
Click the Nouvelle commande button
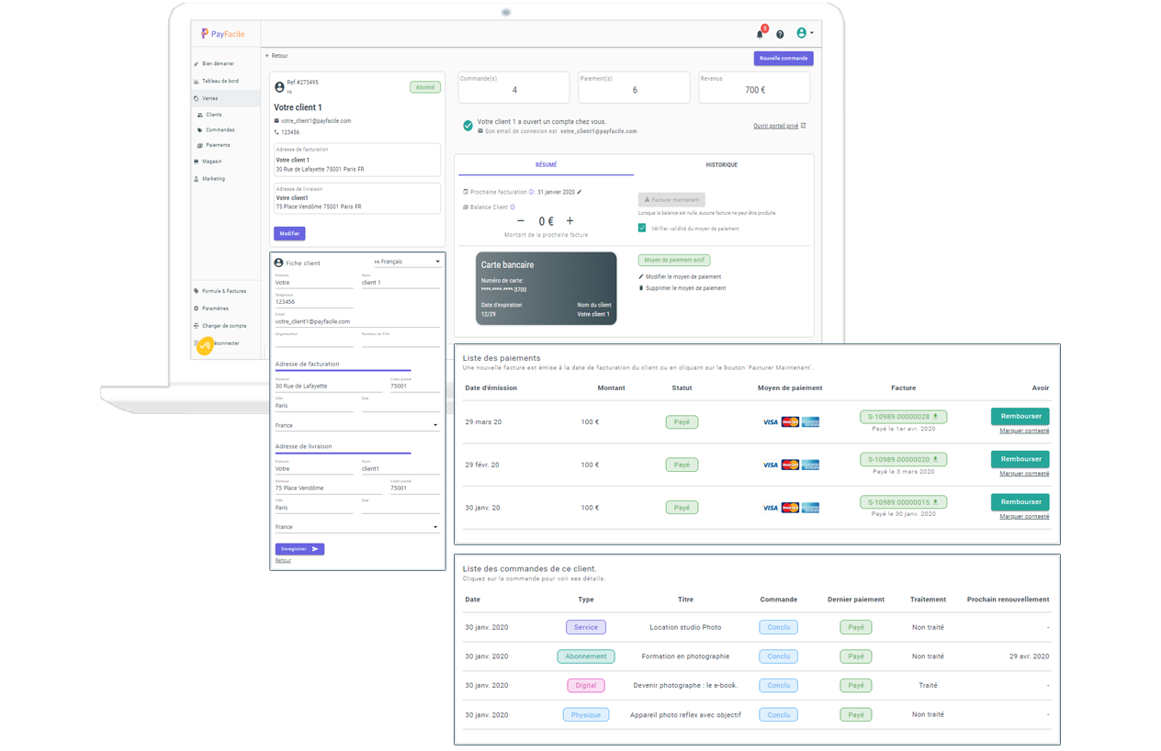783,58
